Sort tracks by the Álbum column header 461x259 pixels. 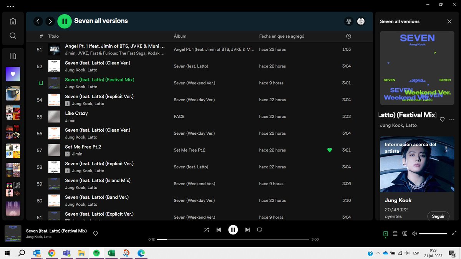coord(180,36)
